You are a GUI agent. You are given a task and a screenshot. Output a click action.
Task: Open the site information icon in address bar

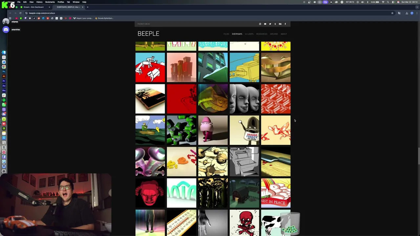pyautogui.click(x=26, y=13)
